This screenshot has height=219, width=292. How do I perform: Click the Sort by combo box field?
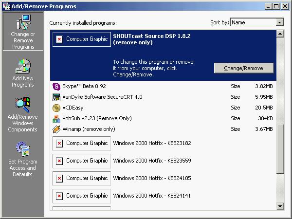(x=257, y=22)
